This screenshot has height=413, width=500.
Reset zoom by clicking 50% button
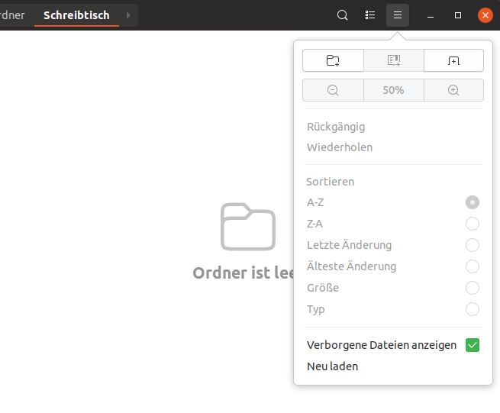393,90
